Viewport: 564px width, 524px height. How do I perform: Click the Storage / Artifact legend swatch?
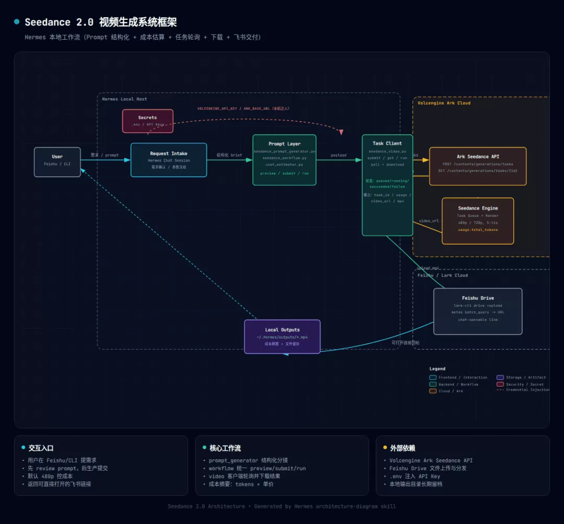tap(500, 378)
